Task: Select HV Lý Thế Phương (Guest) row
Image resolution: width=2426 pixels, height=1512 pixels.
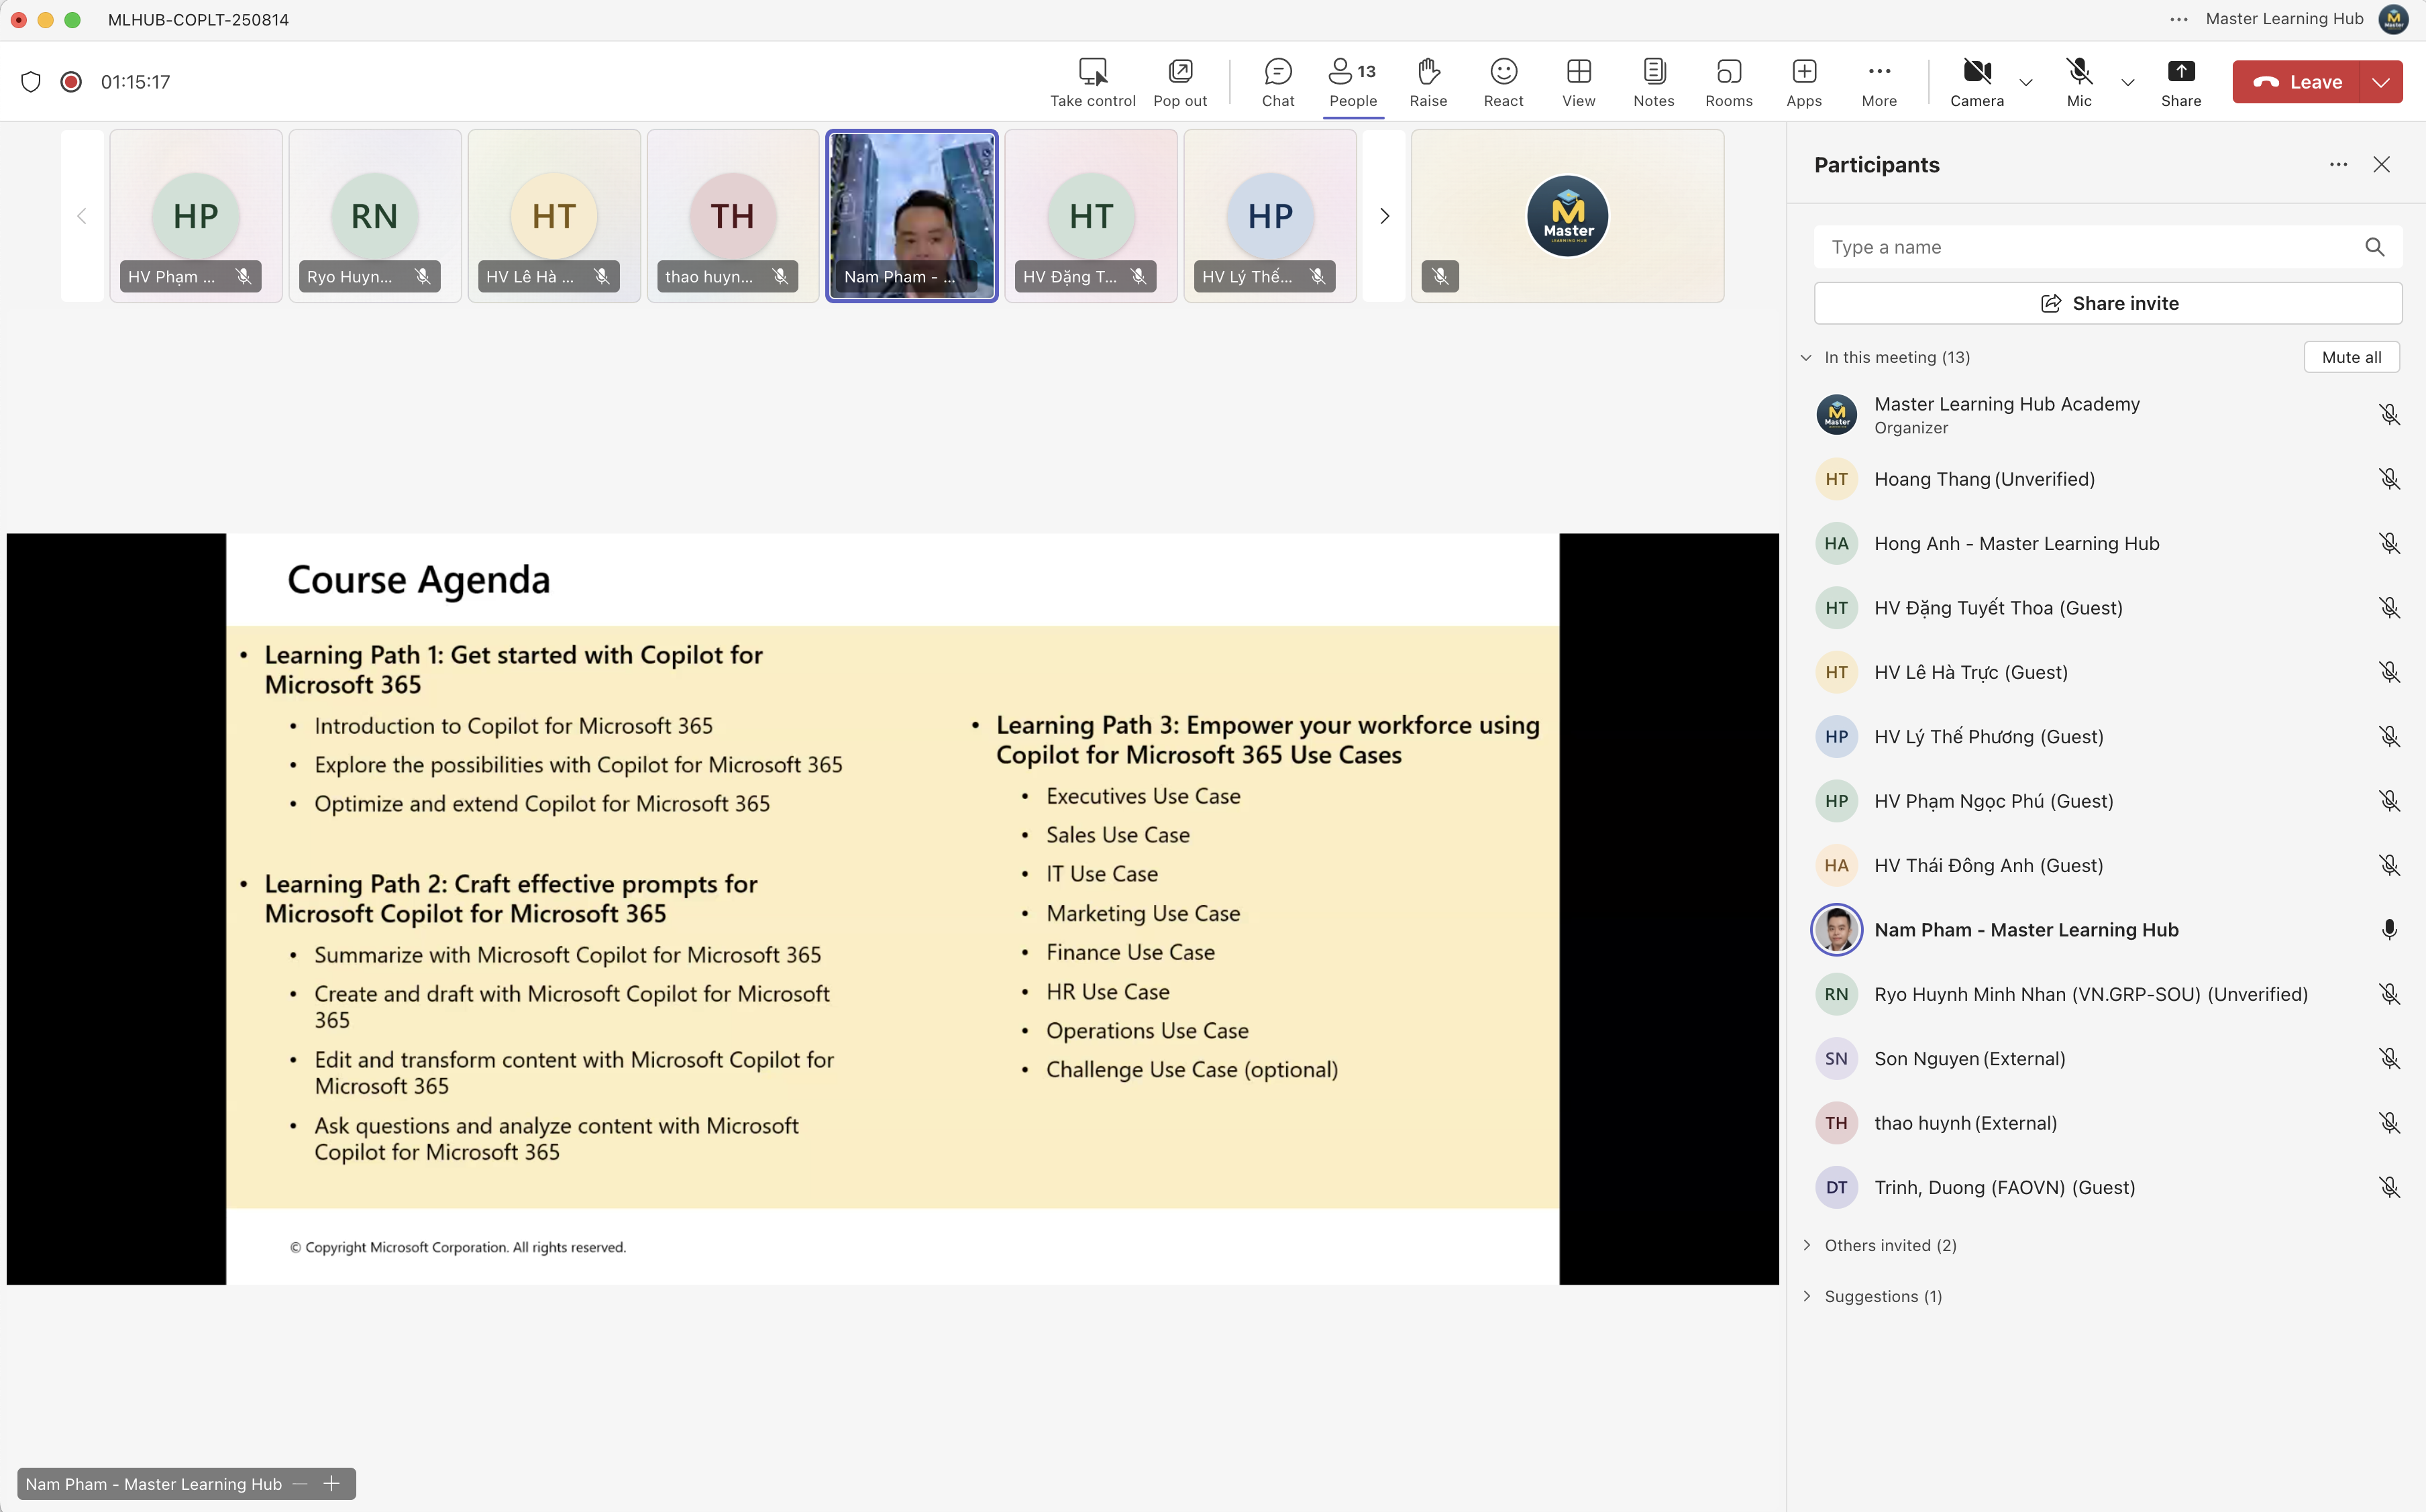Action: 2107,737
